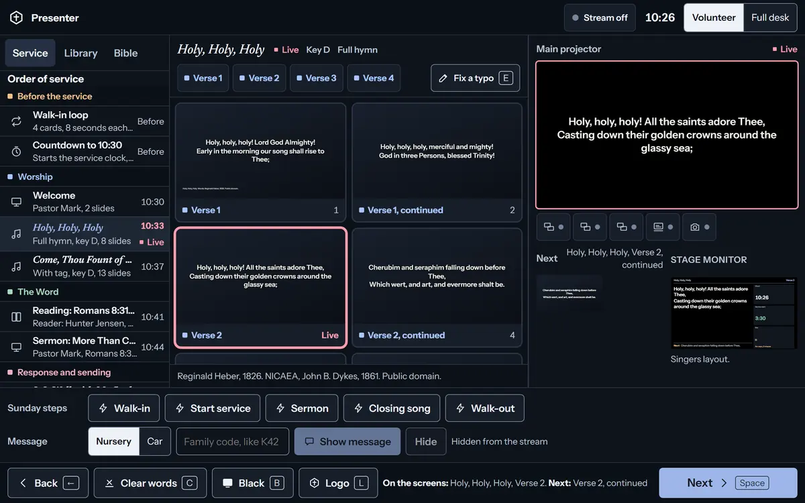The height and width of the screenshot is (503, 805).
Task: Switch to Full desk mode
Action: pyautogui.click(x=770, y=17)
